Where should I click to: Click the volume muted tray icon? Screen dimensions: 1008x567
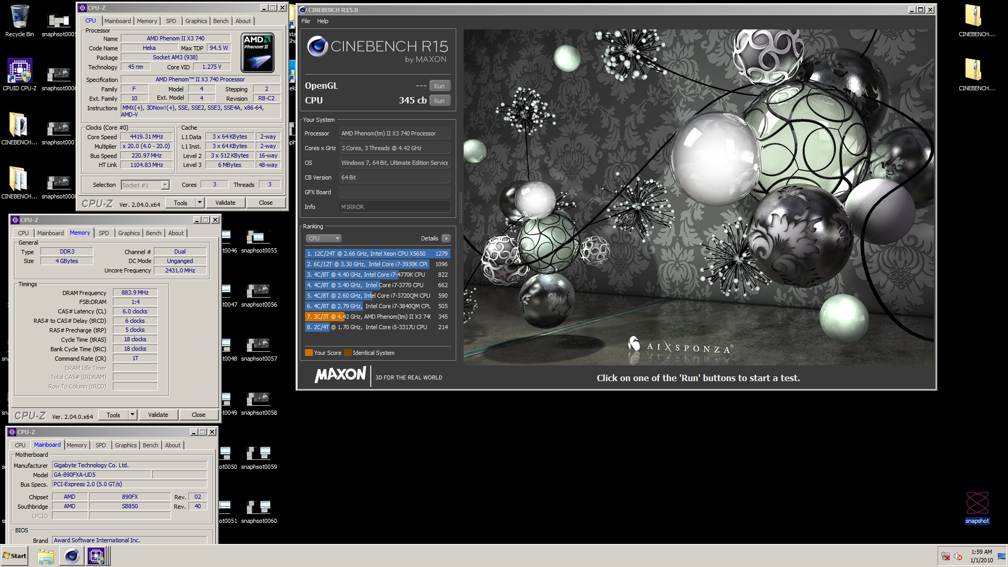[958, 556]
